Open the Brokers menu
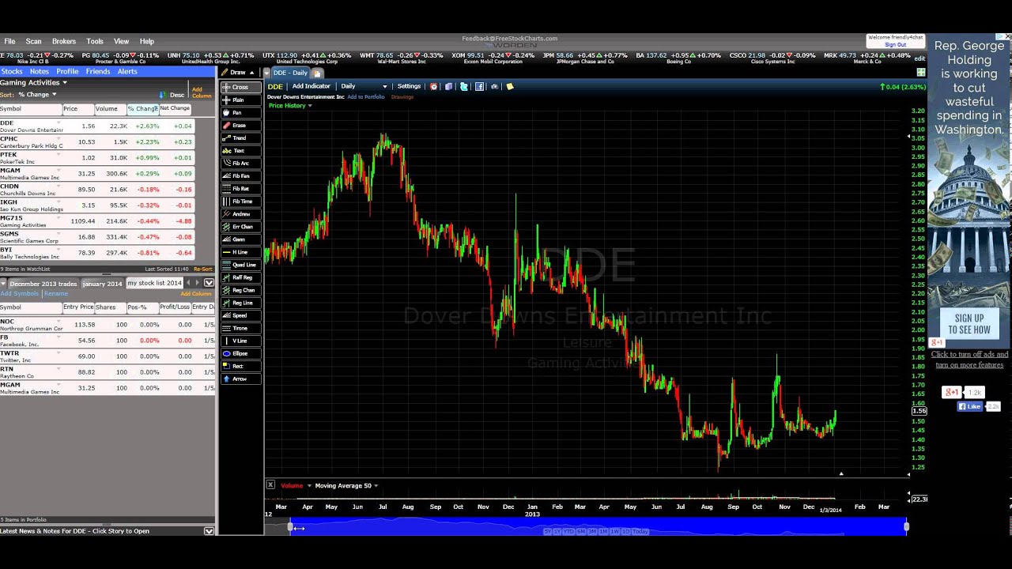The height and width of the screenshot is (569, 1012). click(x=64, y=41)
